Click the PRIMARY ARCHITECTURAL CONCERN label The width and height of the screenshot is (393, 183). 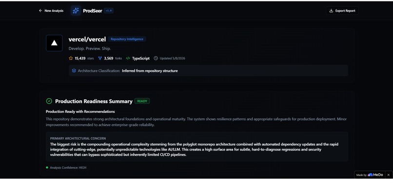click(78, 138)
